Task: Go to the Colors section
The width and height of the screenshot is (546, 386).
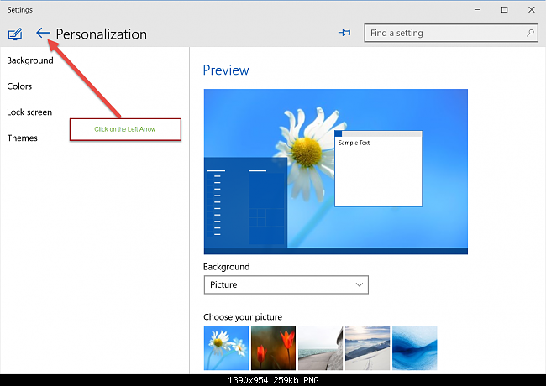Action: pyautogui.click(x=19, y=86)
